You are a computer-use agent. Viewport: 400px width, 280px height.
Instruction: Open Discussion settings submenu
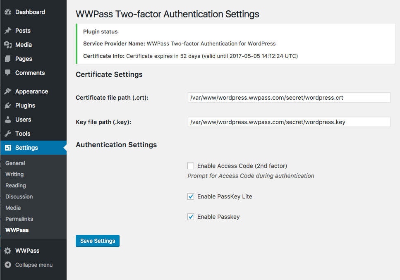[x=19, y=196]
